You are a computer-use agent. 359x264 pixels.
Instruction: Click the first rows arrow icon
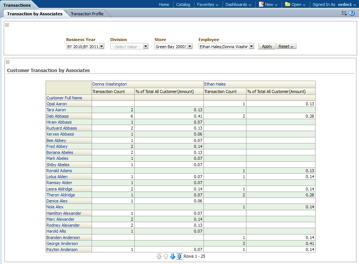tap(159, 257)
